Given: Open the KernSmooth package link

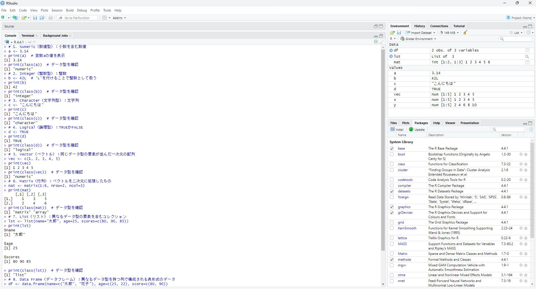Looking at the screenshot, I should (x=407, y=228).
